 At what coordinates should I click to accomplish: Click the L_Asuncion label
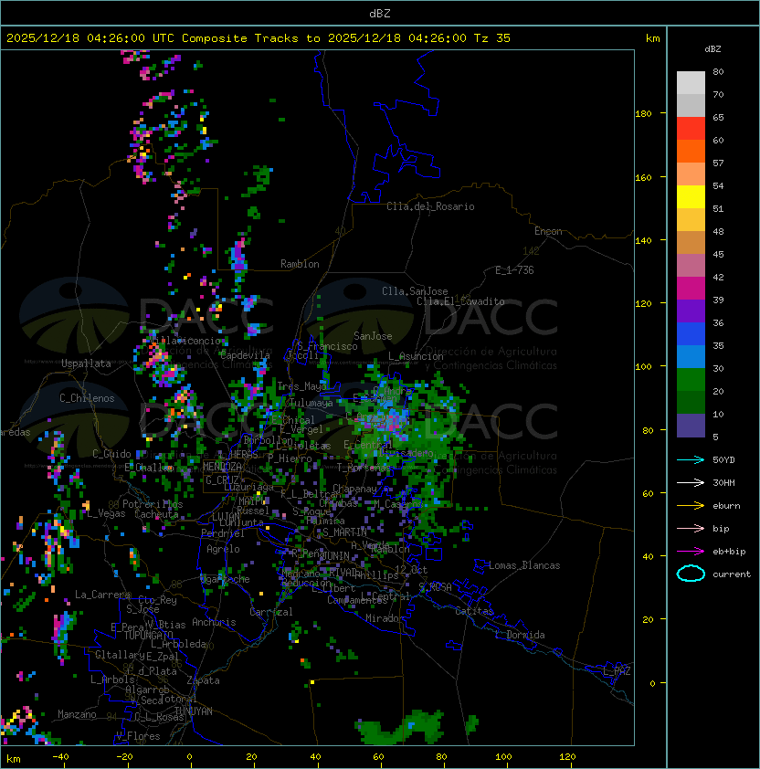pos(416,356)
